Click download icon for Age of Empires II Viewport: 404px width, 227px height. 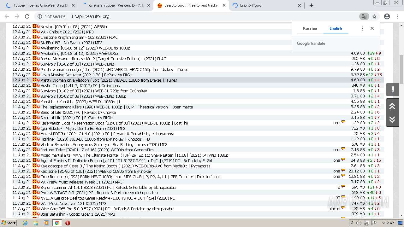[x=34, y=160]
